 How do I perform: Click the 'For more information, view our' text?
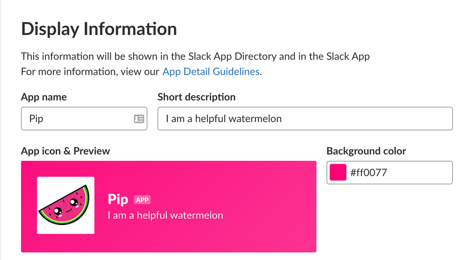(90, 72)
